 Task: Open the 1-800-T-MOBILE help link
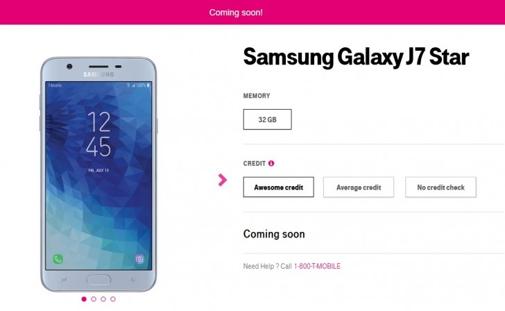317,266
